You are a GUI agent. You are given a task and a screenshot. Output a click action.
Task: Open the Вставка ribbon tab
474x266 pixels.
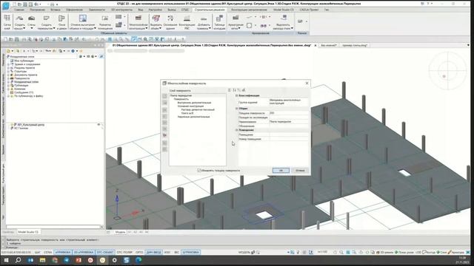pos(56,10)
